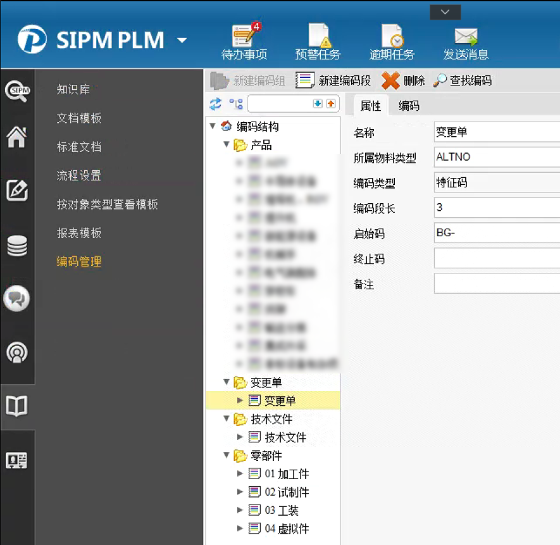Open 报表模板 in the side menu
The width and height of the screenshot is (560, 545).
click(79, 233)
